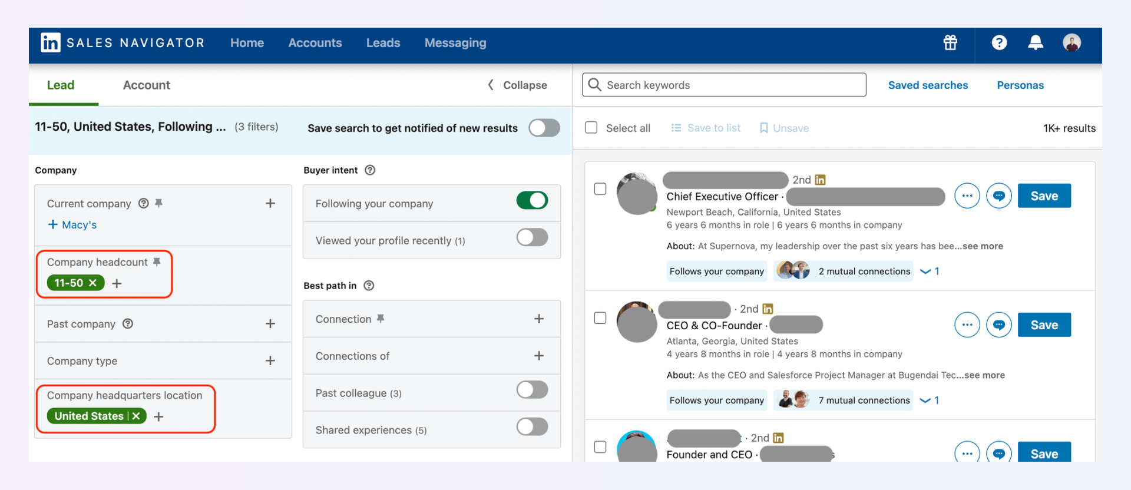
Task: Expand see more on Supernova About text
Action: [x=983, y=246]
